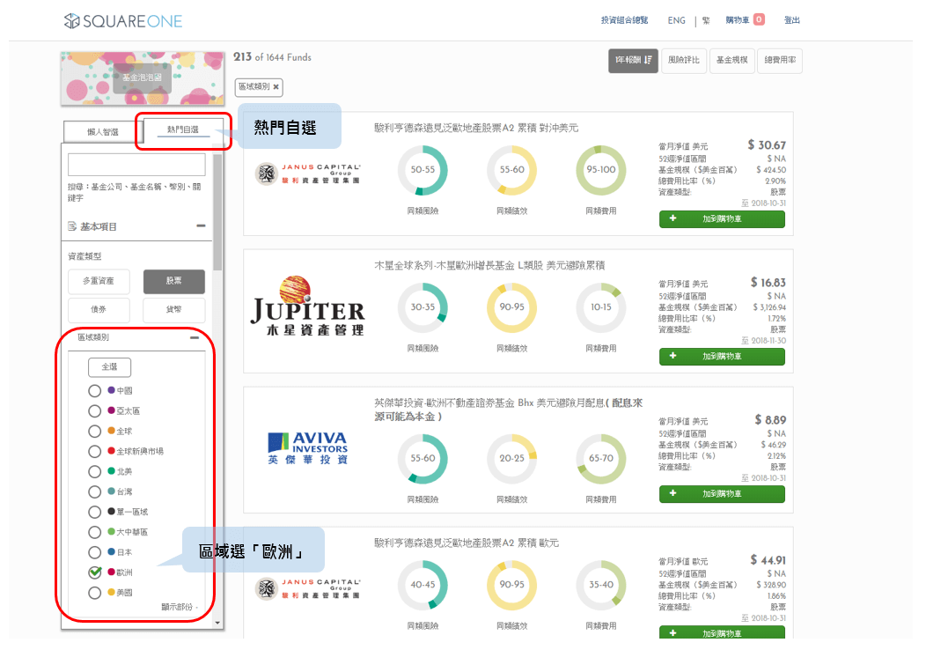
Task: Click the 90-95 同類績效 chart on Jupiter fund
Action: [x=512, y=307]
